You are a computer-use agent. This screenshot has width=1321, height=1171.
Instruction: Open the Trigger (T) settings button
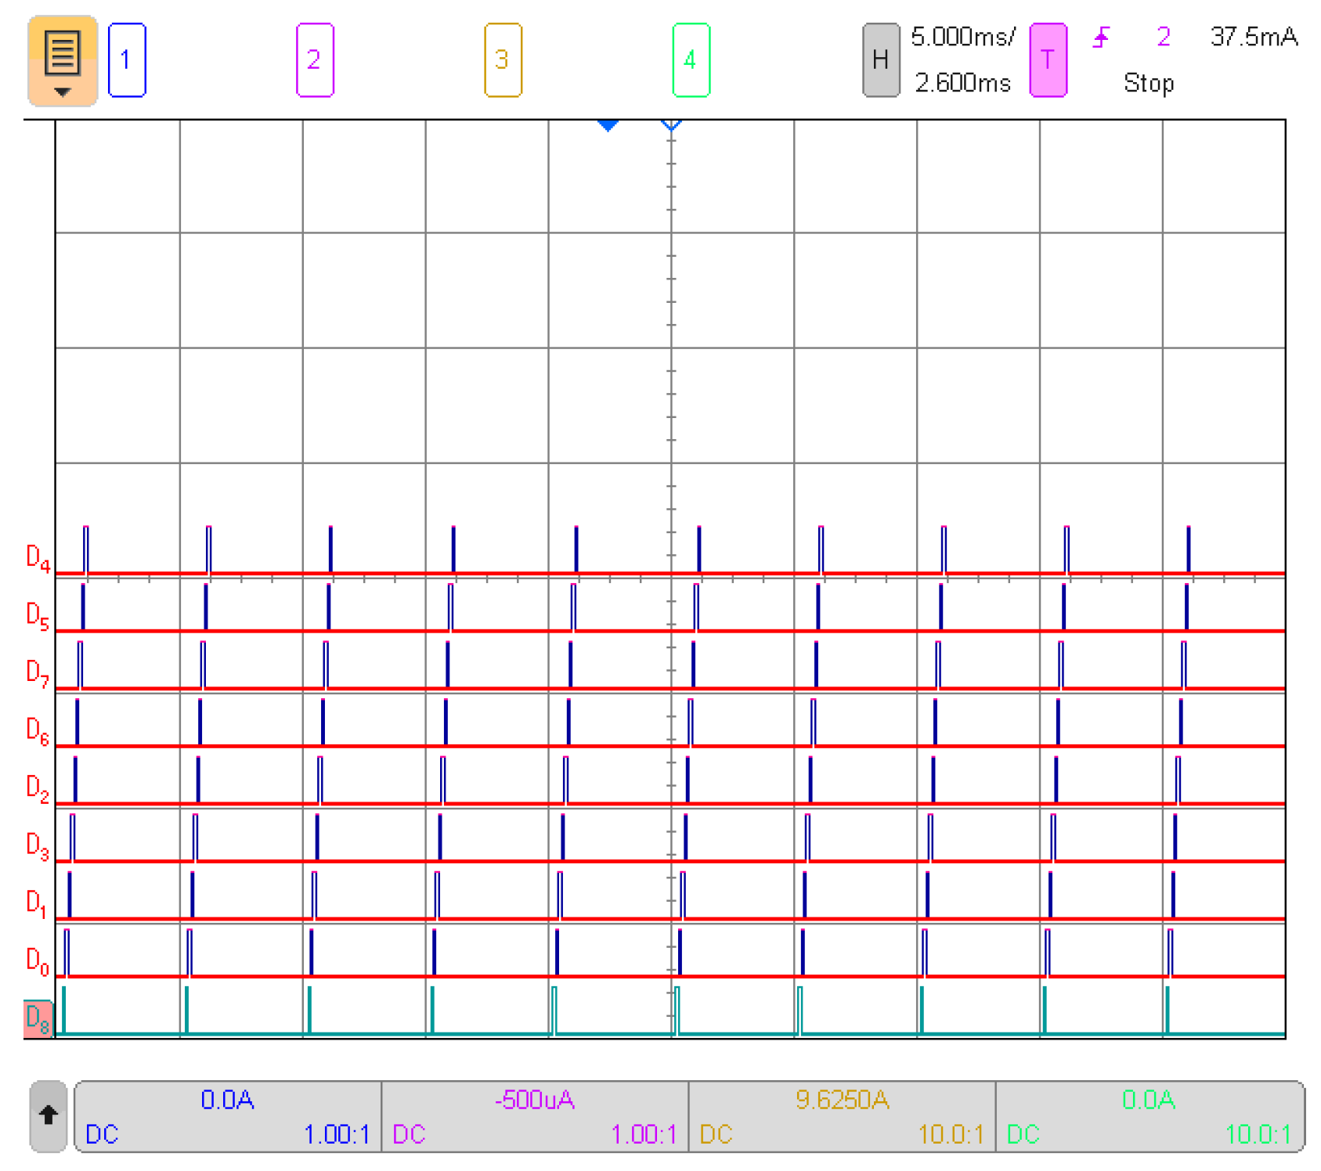(x=1048, y=60)
